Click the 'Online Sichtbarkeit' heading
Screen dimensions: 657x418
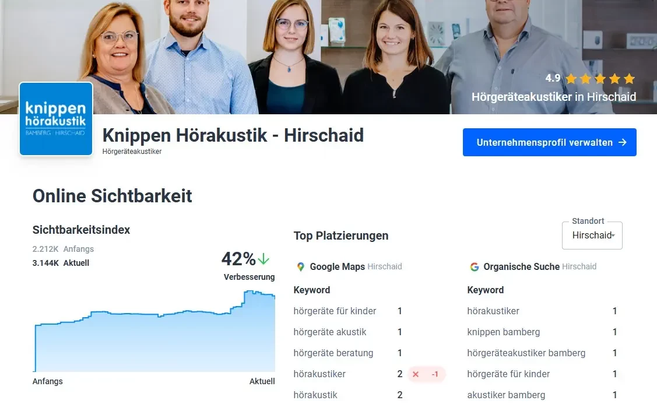point(113,196)
